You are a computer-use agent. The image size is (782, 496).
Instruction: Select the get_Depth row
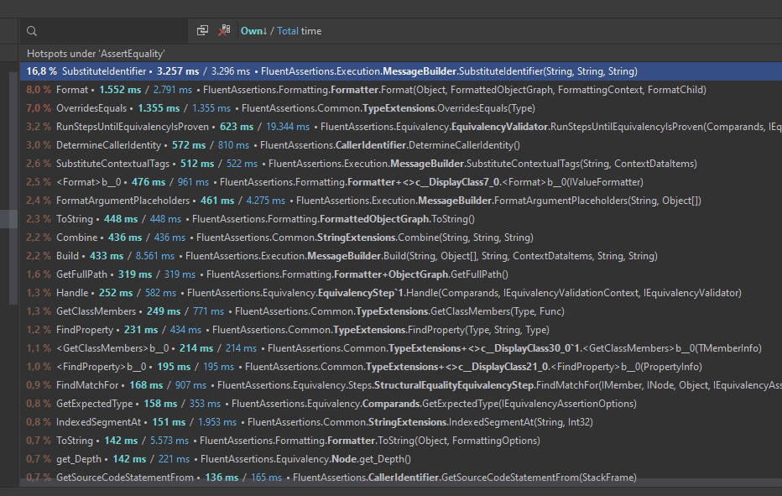tap(401, 459)
